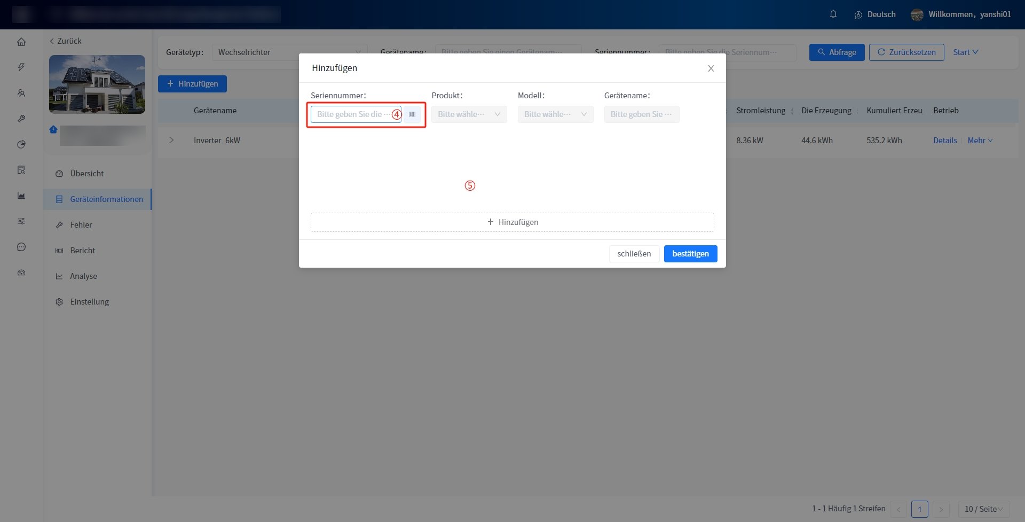Click the lightning bolt sidebar icon
The height and width of the screenshot is (522, 1025).
21,67
